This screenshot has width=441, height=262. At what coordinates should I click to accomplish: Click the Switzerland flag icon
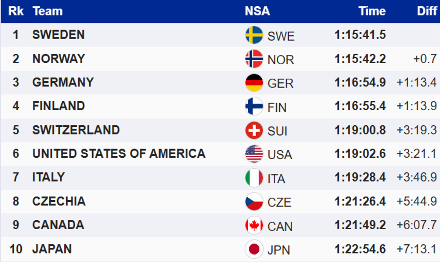click(254, 130)
